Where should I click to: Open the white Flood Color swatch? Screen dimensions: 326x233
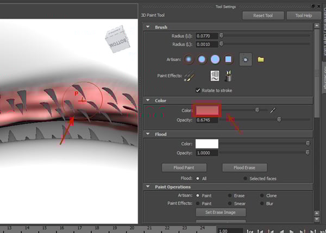point(207,143)
